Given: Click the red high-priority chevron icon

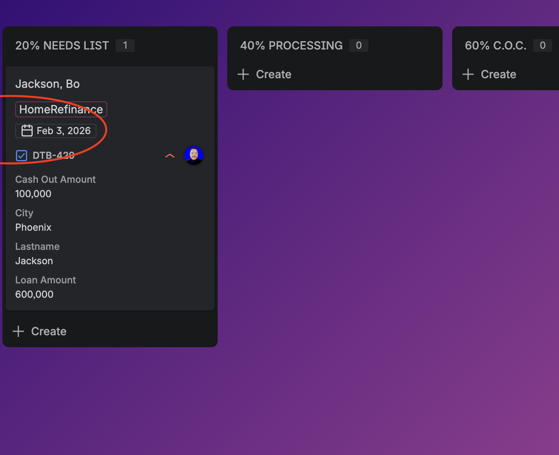Looking at the screenshot, I should [x=170, y=156].
